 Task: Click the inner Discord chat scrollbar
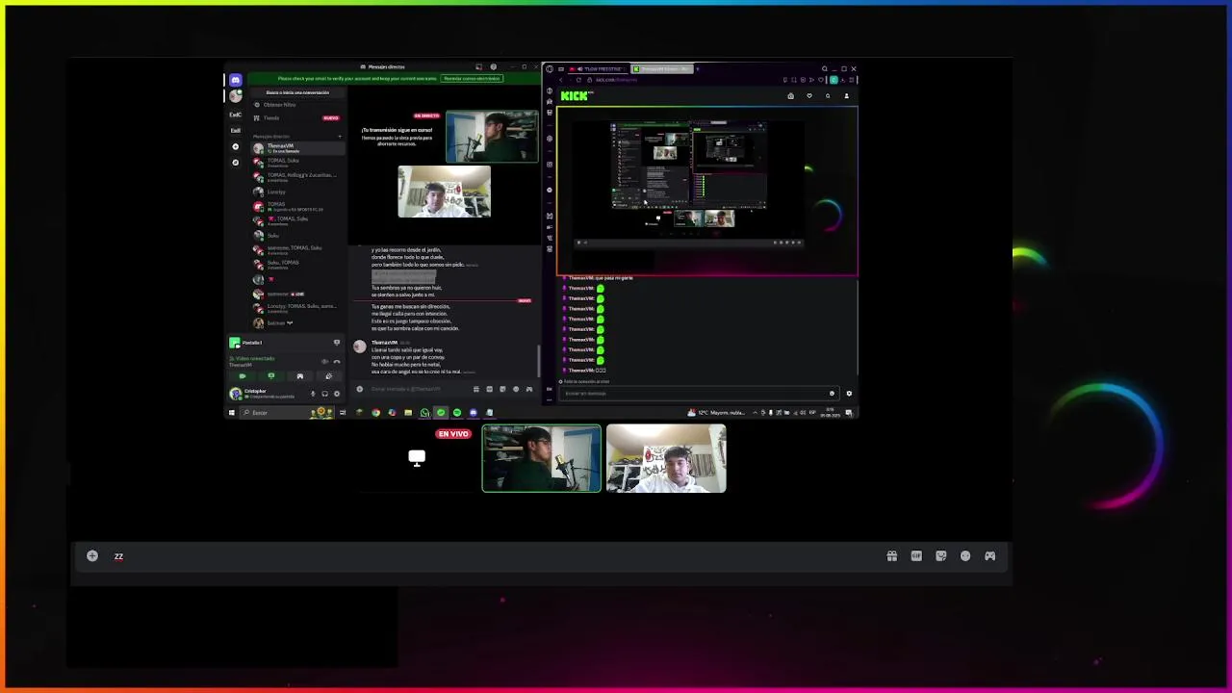538,361
